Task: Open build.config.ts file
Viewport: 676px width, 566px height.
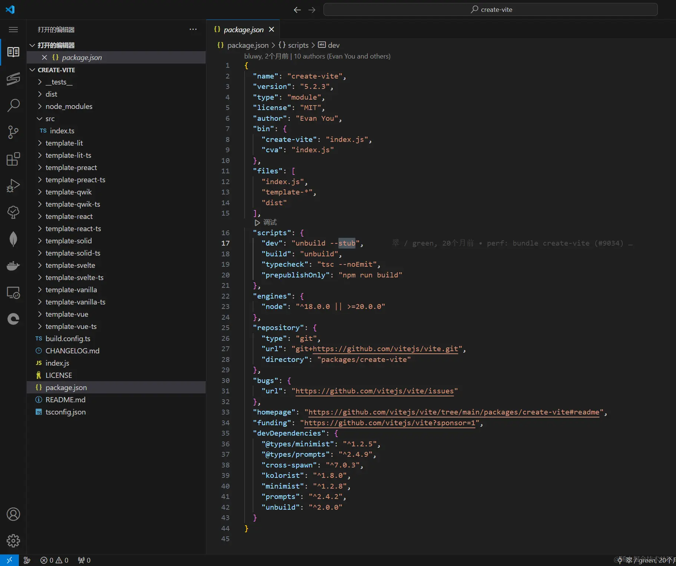Action: (x=116, y=339)
